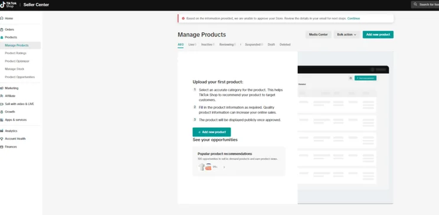Click Add new product below upload steps

(212, 132)
